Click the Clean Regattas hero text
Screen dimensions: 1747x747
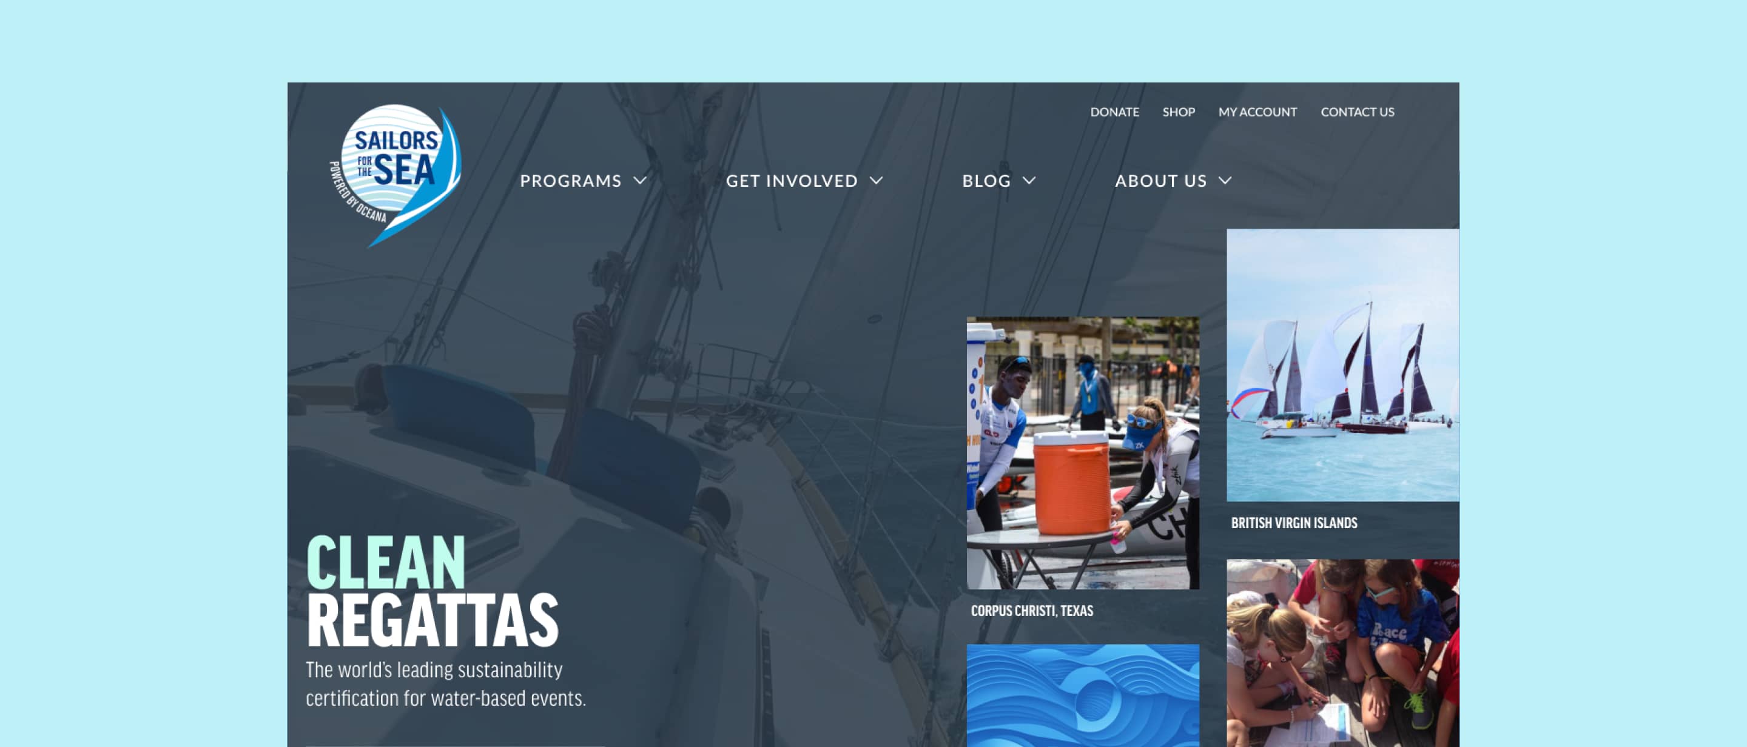[434, 590]
